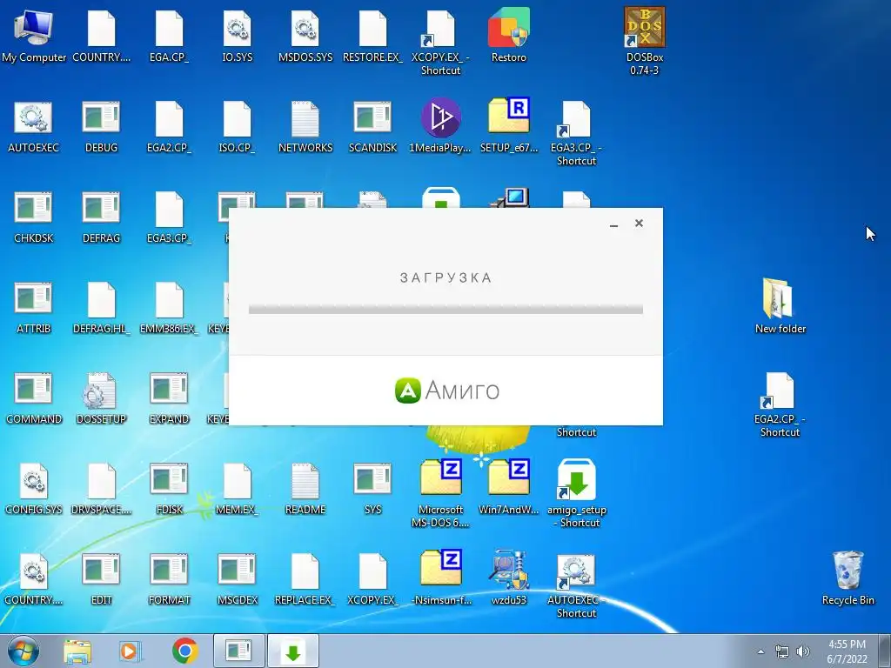
Task: Close the Amigo loading dialog
Action: (639, 224)
